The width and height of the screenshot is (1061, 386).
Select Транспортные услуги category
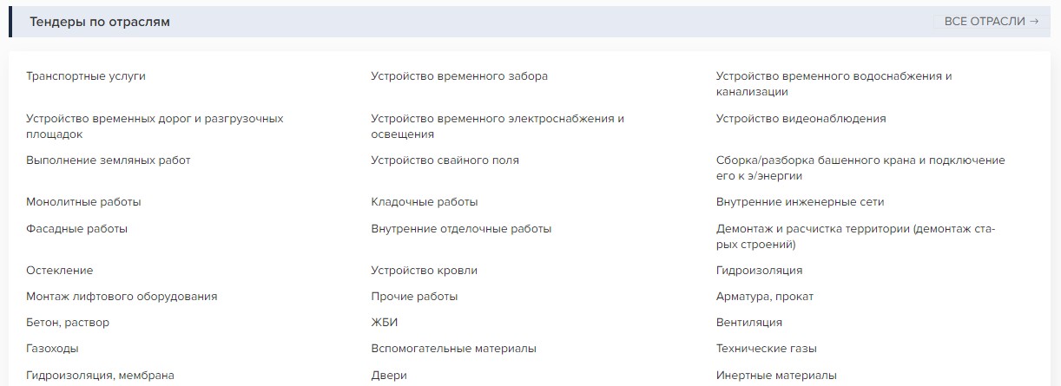86,76
